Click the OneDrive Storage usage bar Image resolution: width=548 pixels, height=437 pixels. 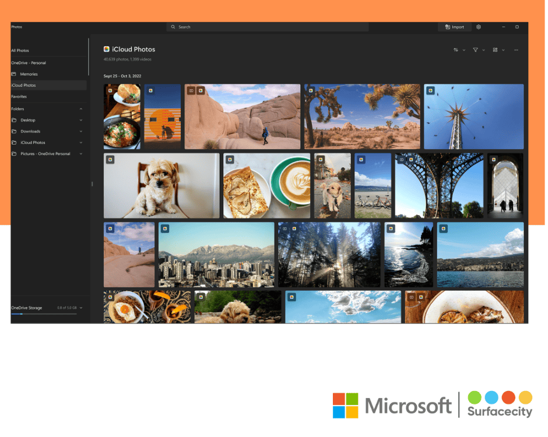tap(44, 314)
